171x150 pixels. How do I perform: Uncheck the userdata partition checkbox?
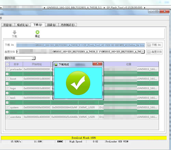[x=7, y=117]
